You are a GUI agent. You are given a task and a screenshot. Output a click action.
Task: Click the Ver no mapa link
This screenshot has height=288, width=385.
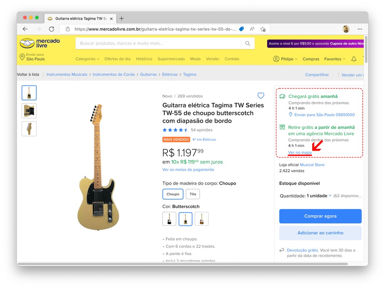pos(300,153)
